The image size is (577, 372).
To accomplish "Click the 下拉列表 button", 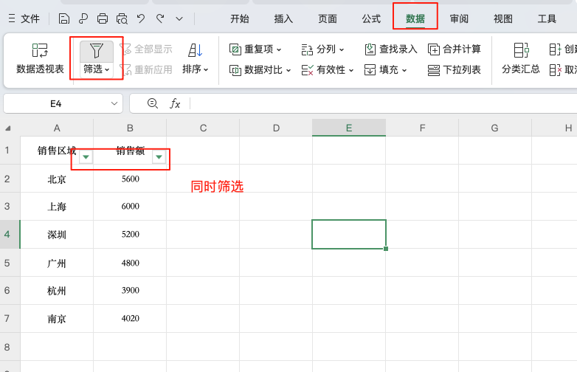I will (x=455, y=70).
